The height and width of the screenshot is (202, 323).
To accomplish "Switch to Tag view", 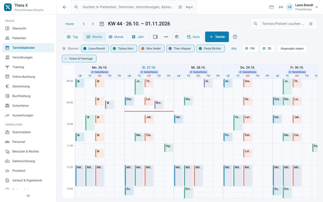I will (73, 37).
